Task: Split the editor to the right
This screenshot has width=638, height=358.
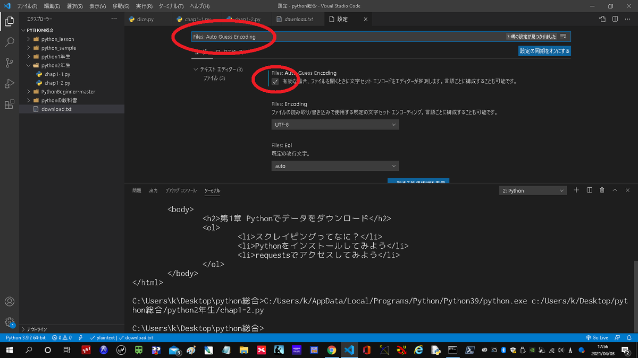Action: pos(615,19)
